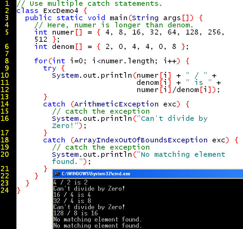Click the 'int numer[]' array declaration
This screenshot has height=229, width=243.
[129, 33]
